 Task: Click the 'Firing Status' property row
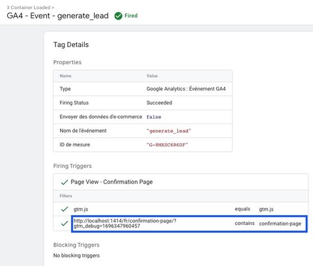pyautogui.click(x=143, y=103)
